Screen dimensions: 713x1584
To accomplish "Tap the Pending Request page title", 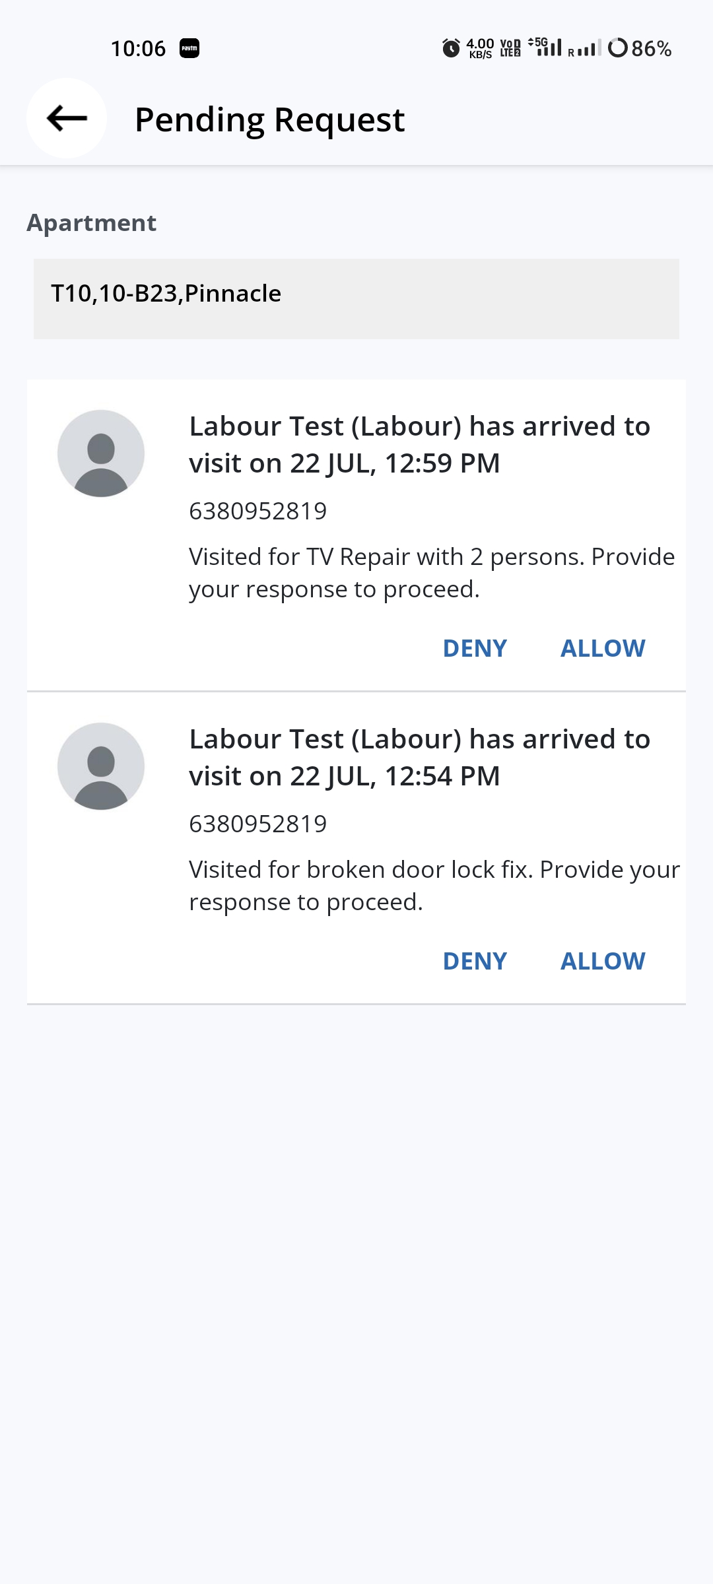I will pos(269,119).
